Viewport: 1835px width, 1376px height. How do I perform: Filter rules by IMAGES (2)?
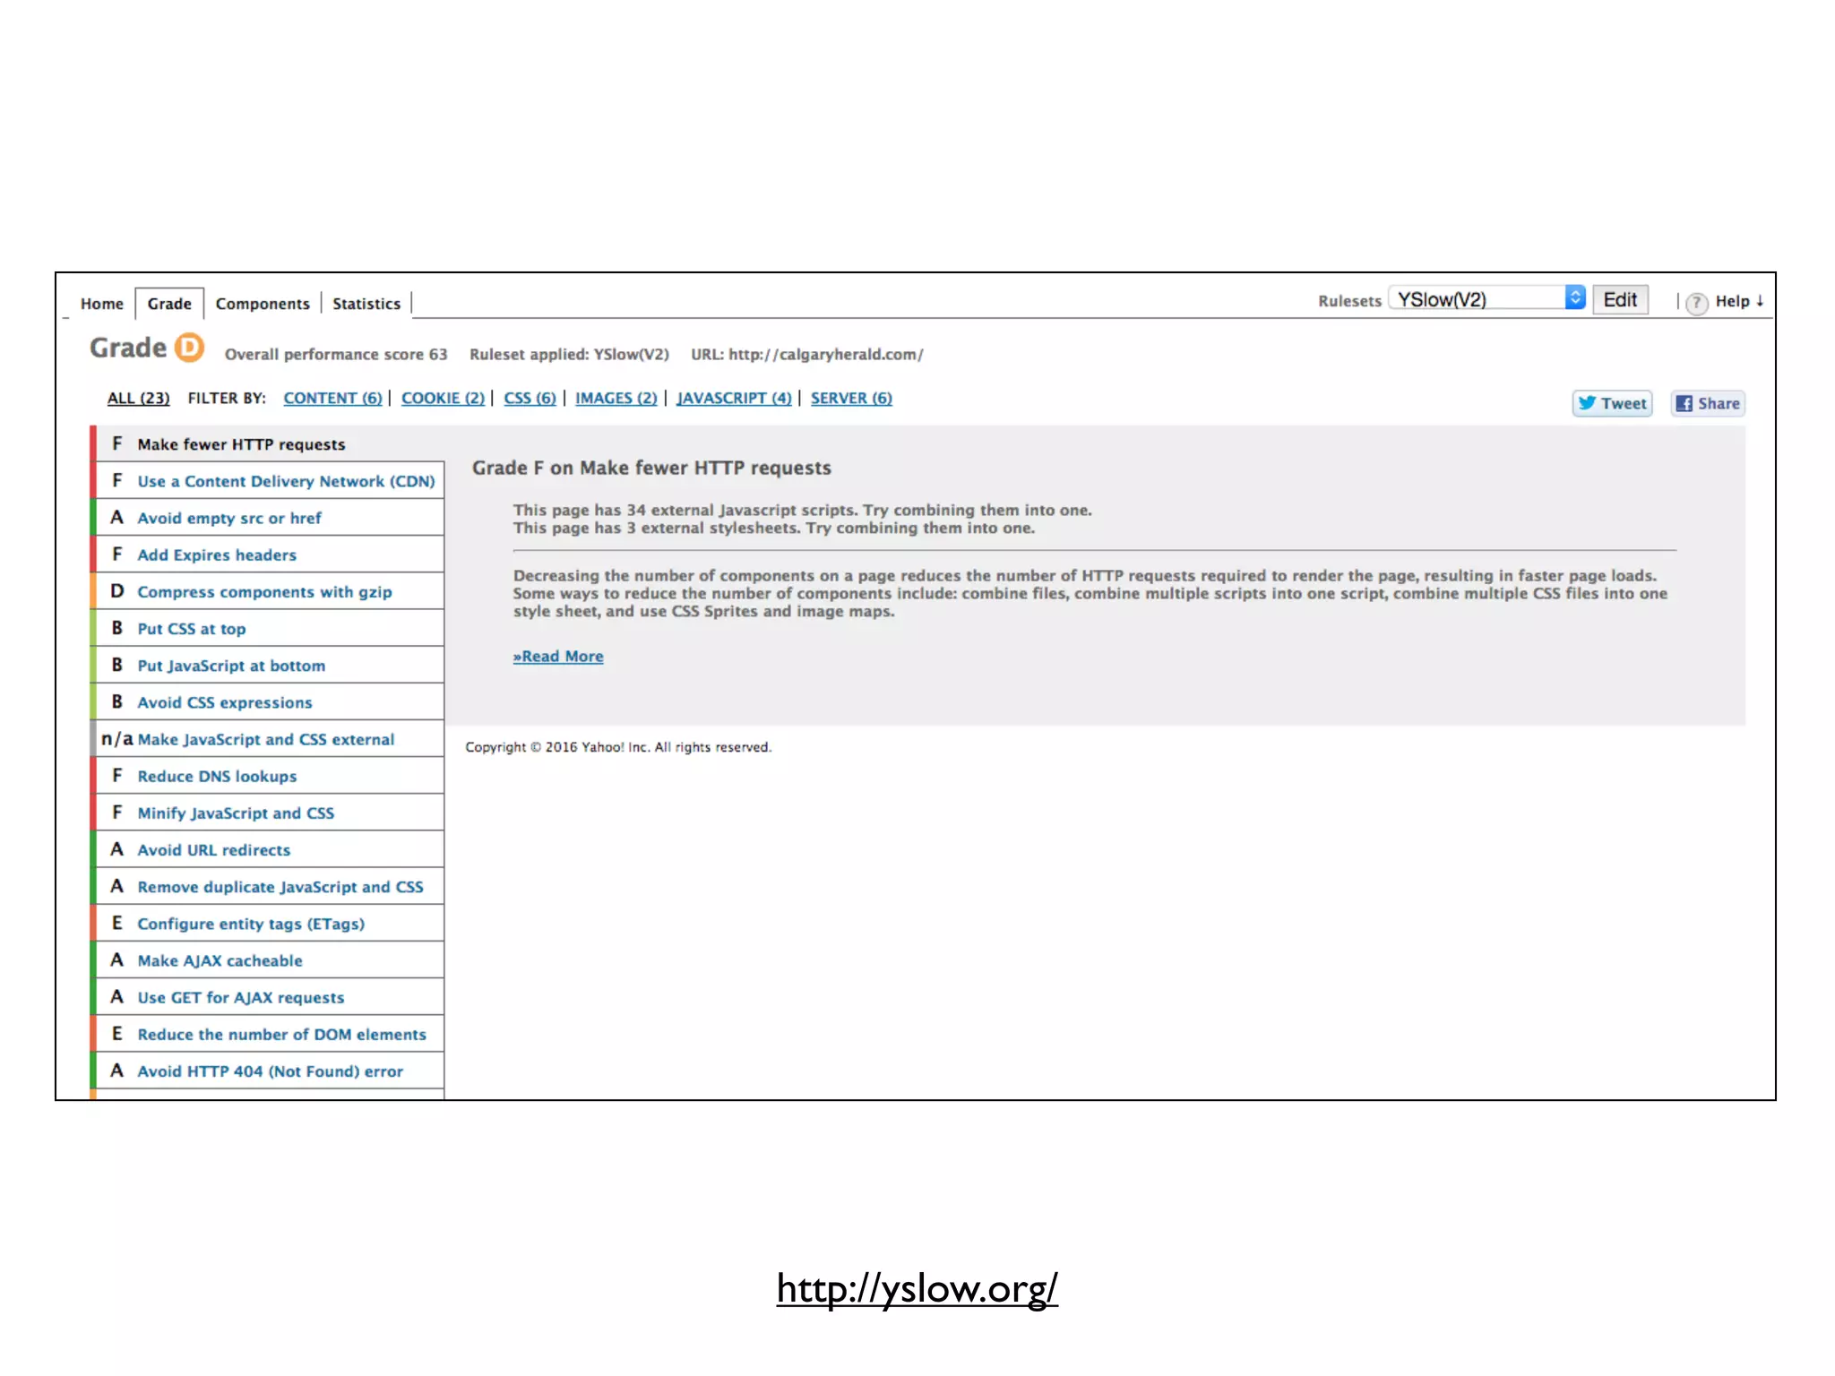616,398
